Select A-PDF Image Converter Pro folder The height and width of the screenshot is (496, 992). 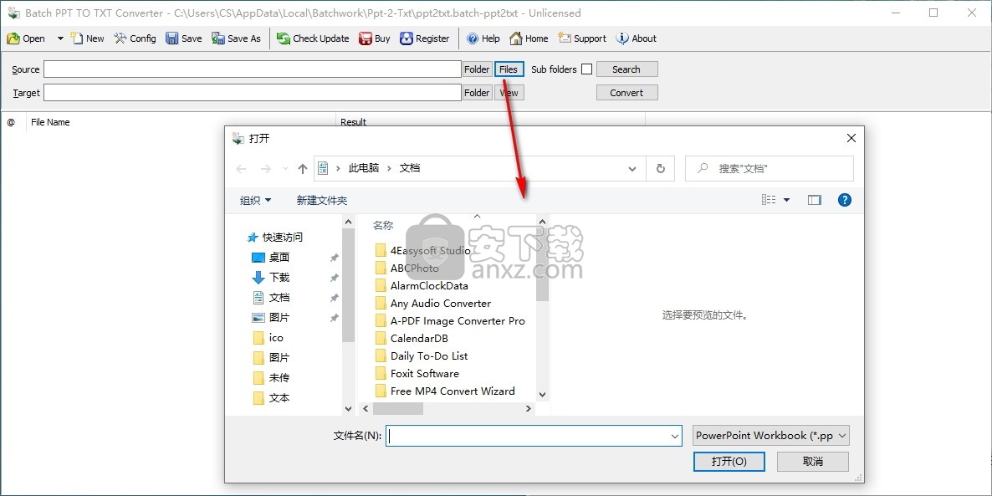(450, 320)
